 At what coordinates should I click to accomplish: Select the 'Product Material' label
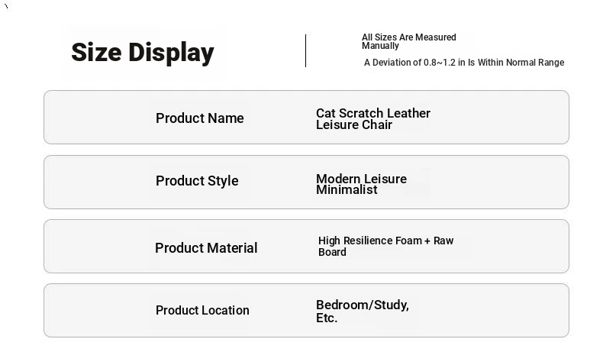click(206, 248)
